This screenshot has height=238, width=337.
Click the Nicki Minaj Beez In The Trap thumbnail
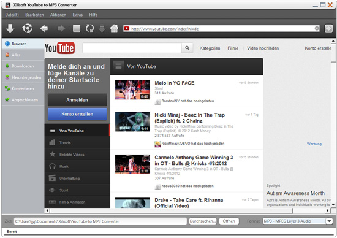click(x=132, y=122)
